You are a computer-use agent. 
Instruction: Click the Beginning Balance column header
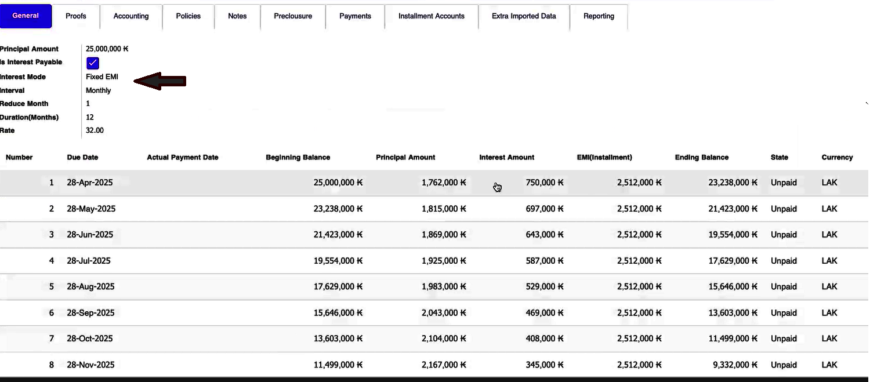coord(298,157)
